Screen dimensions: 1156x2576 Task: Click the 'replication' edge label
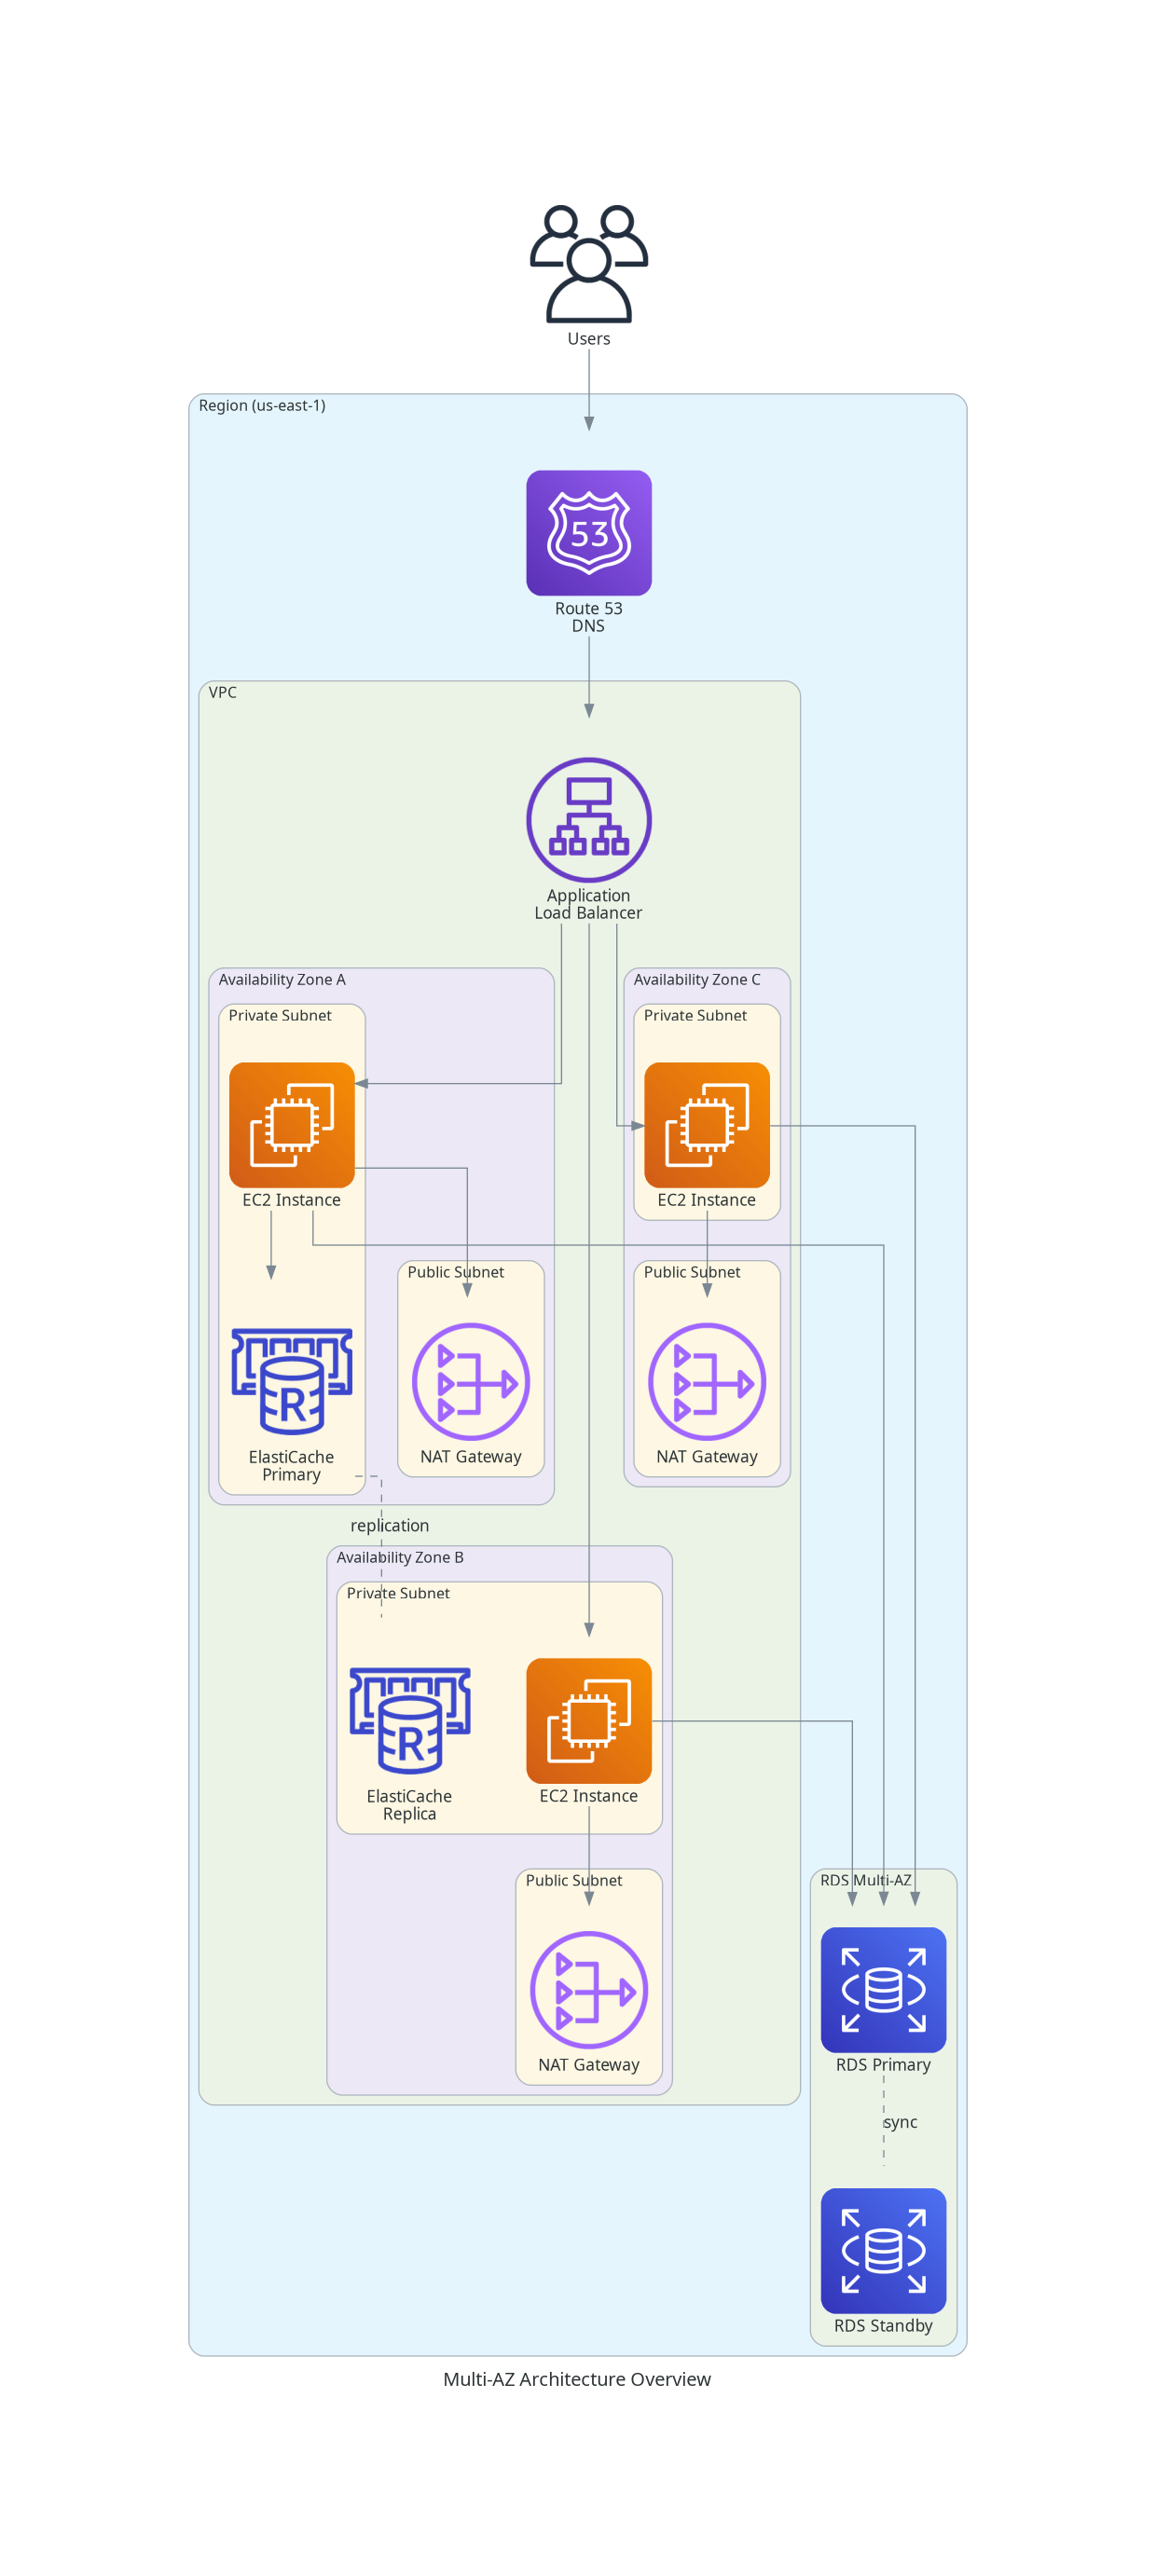click(x=390, y=1525)
